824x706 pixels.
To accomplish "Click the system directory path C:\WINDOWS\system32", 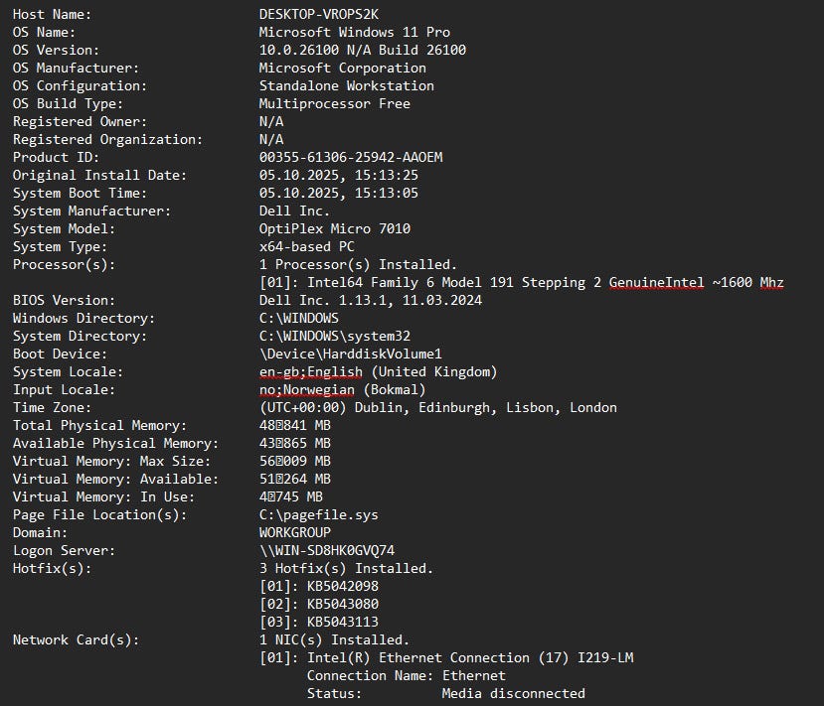I will pos(335,337).
